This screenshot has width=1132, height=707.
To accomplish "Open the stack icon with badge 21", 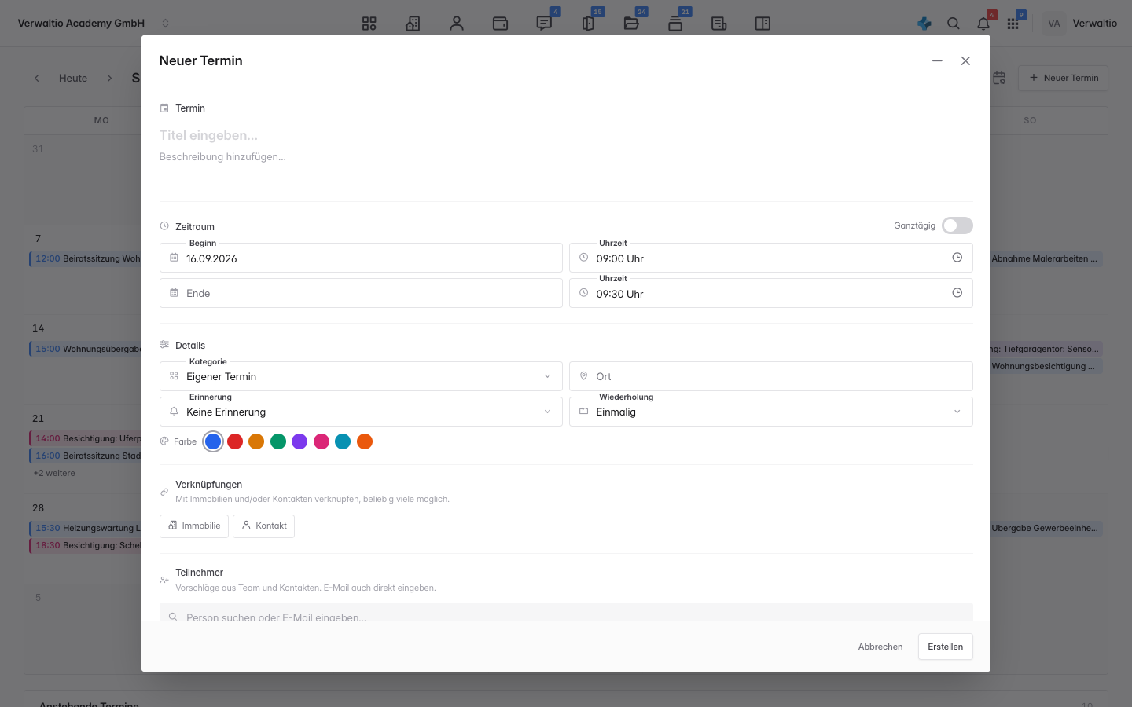I will [675, 24].
